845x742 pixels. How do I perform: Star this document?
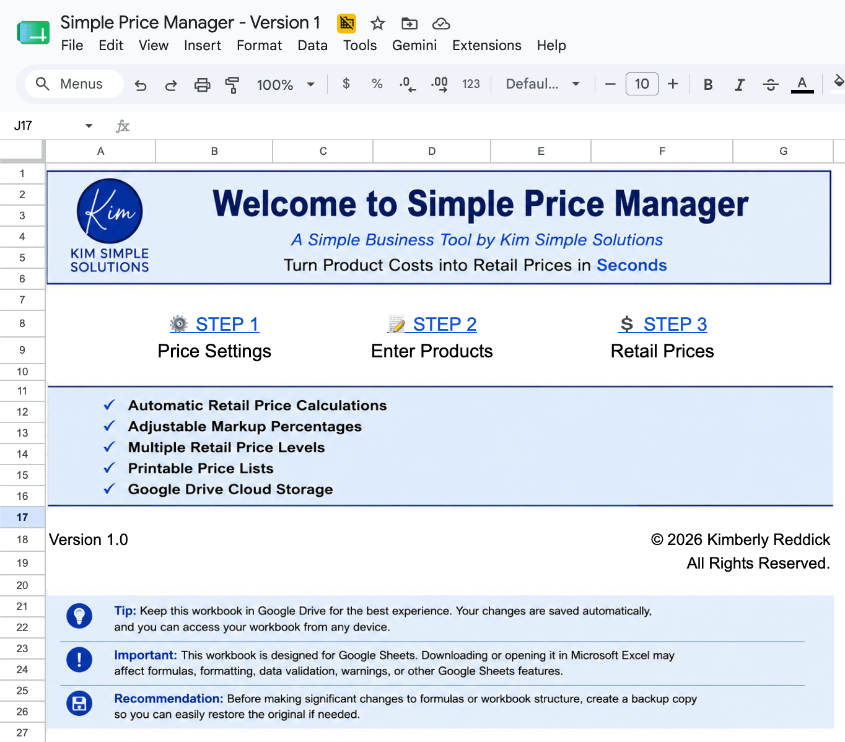coord(377,24)
